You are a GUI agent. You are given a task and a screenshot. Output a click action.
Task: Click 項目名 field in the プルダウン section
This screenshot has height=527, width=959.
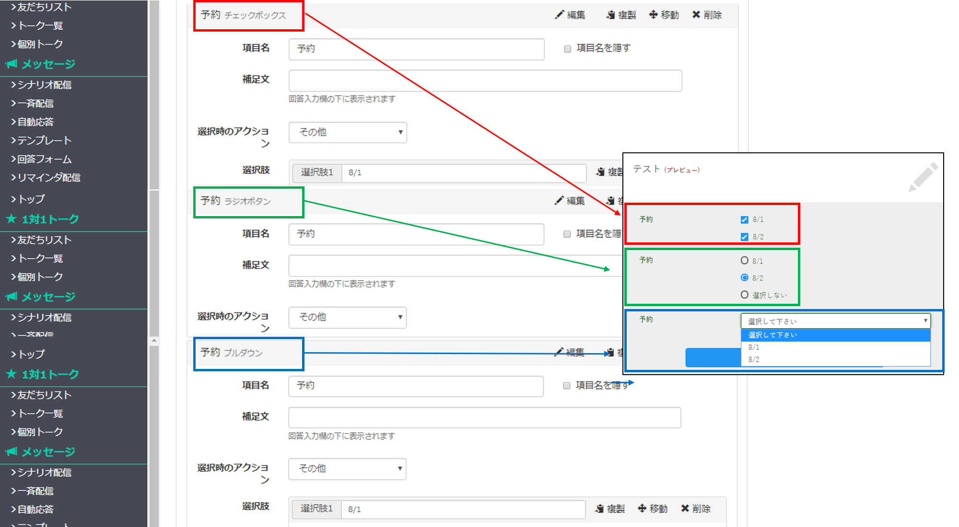pos(416,386)
